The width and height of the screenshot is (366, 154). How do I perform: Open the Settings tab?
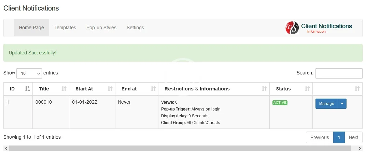(x=135, y=28)
